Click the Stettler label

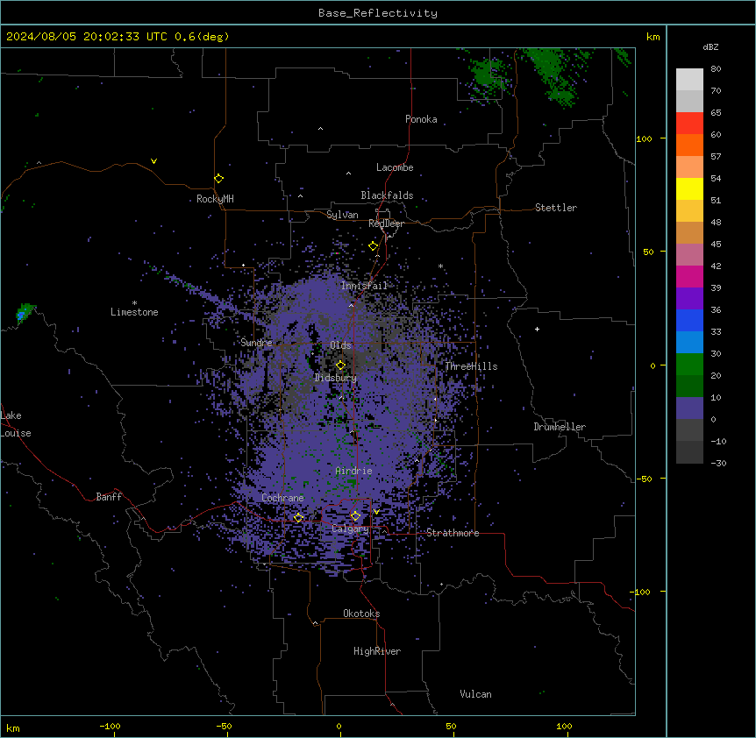point(556,208)
